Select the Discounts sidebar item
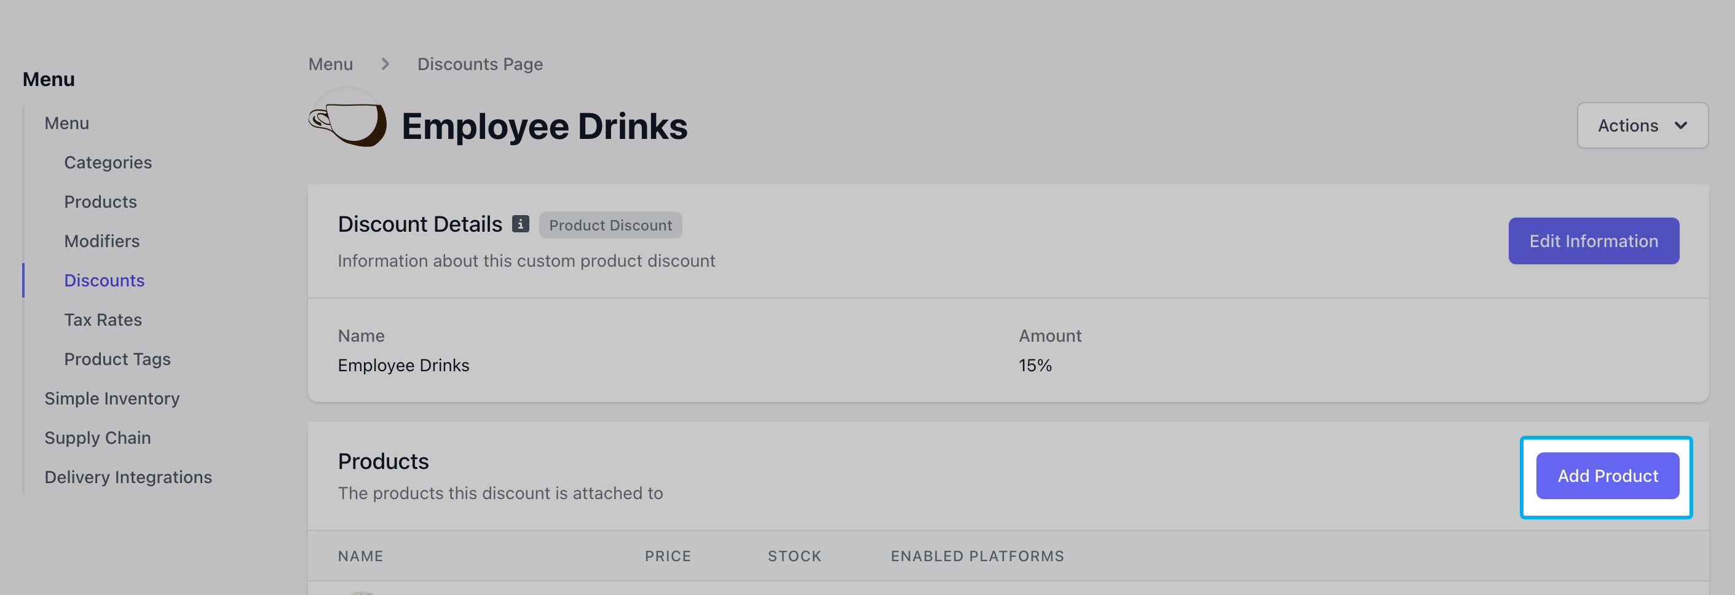The image size is (1735, 595). 105,281
